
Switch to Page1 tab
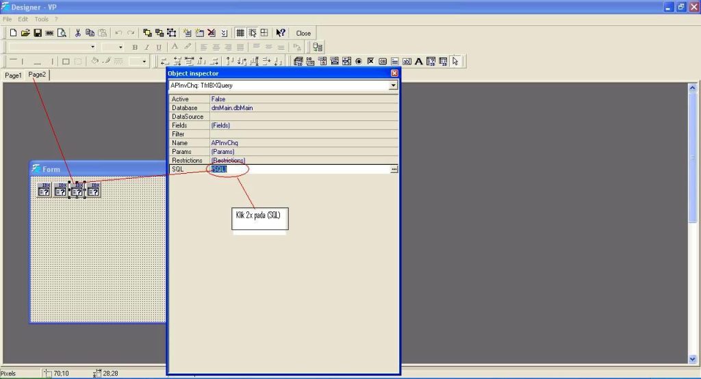tap(13, 75)
